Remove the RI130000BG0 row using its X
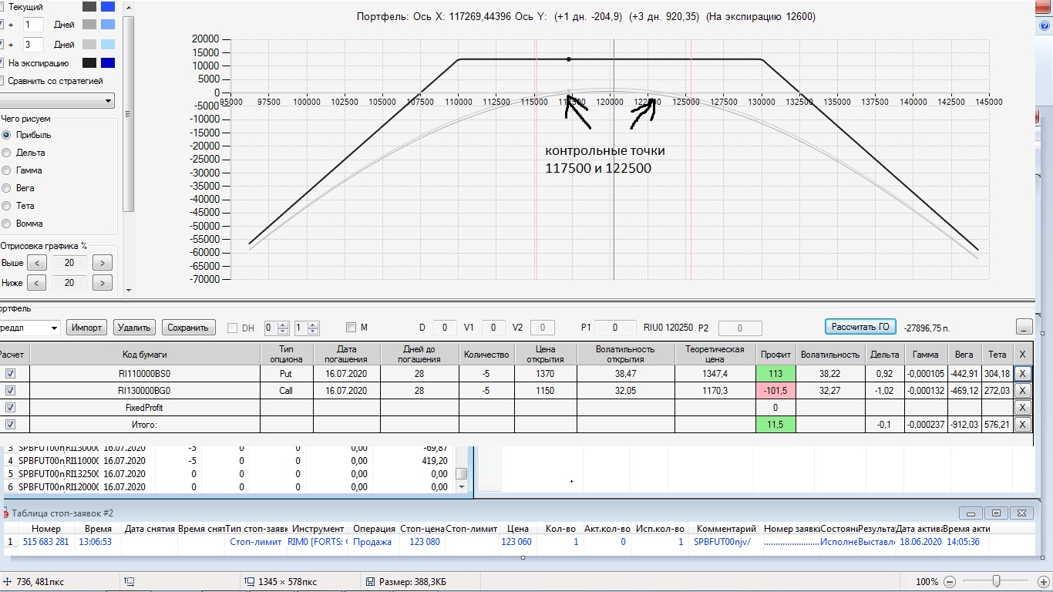Image resolution: width=1053 pixels, height=592 pixels. point(1022,390)
